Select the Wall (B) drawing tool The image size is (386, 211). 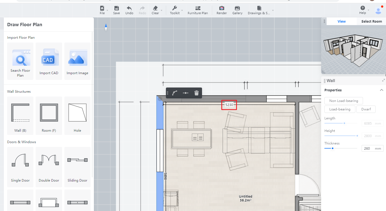[x=20, y=115]
